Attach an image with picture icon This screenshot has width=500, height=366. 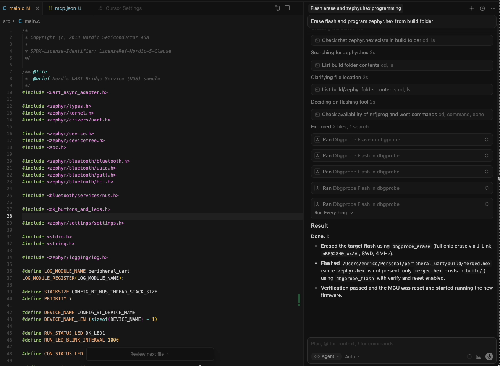(479, 357)
